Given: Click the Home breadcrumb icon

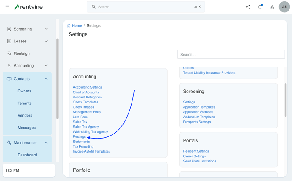Looking at the screenshot, I should point(69,25).
